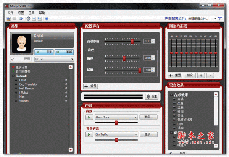Viewport: 229px width, 157px height.
Task: Click speaker icon on Woman row
Action: 66,101
